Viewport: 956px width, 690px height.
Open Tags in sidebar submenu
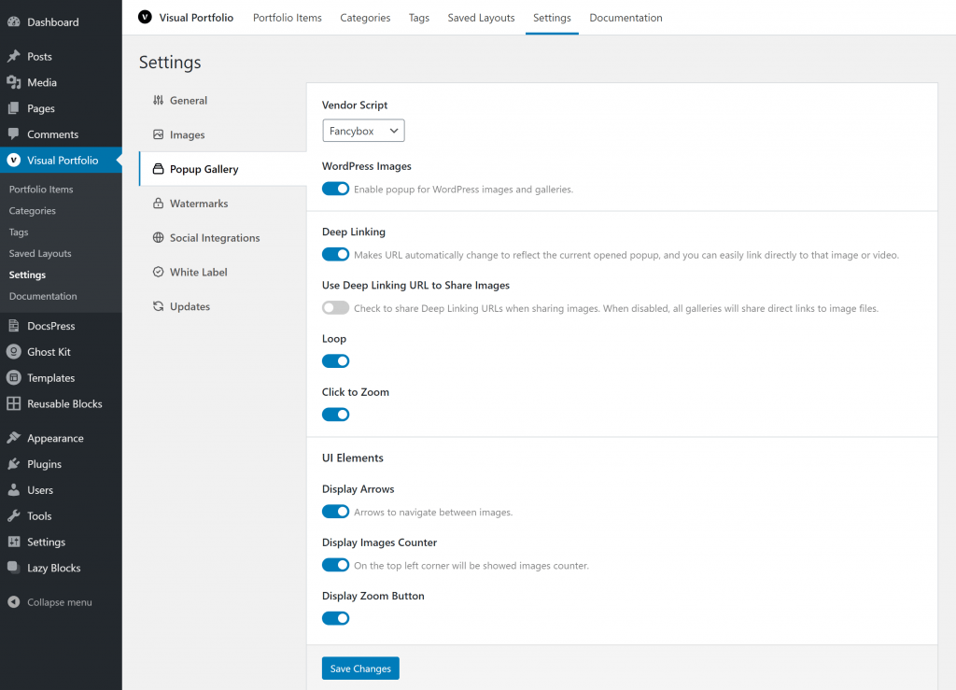[19, 232]
